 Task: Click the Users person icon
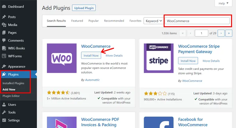[x=4, y=105]
